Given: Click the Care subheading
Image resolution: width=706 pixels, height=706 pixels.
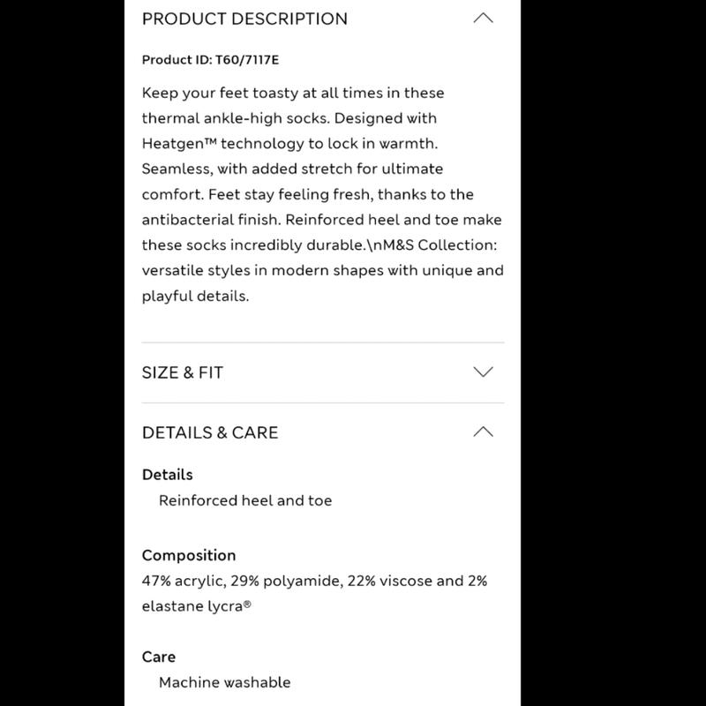Looking at the screenshot, I should (159, 657).
